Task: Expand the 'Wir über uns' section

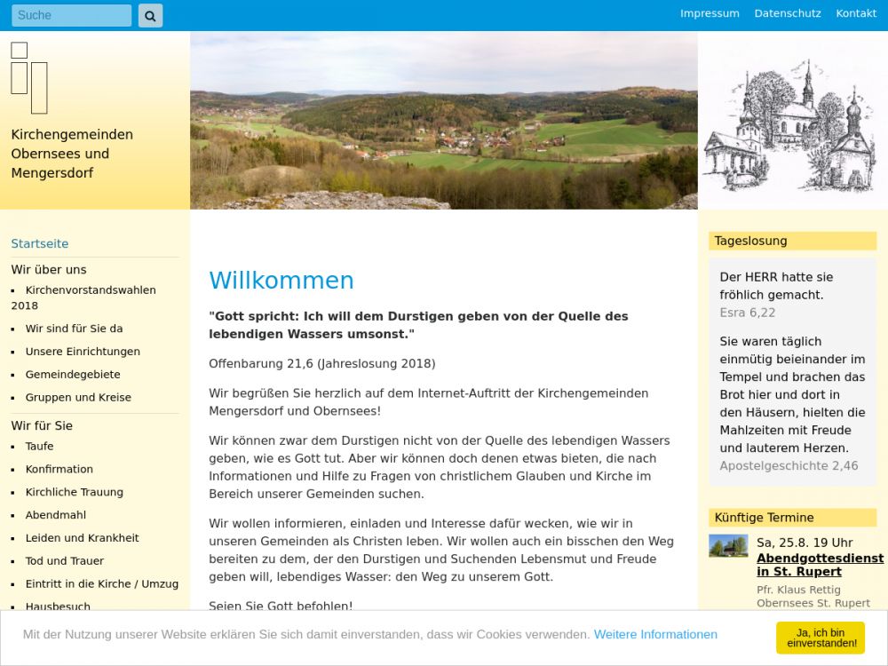Action: (49, 269)
